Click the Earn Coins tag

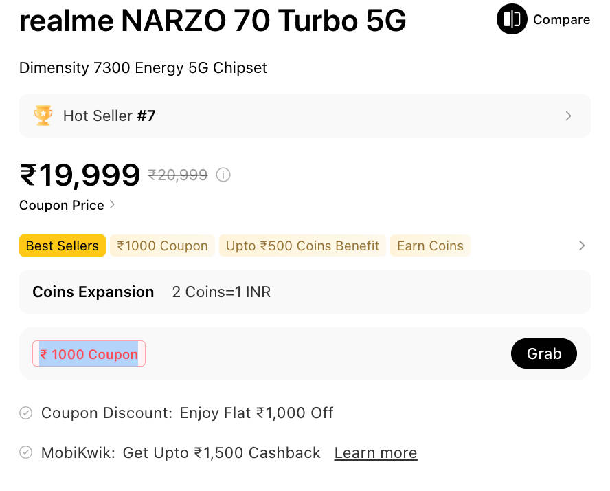click(430, 245)
